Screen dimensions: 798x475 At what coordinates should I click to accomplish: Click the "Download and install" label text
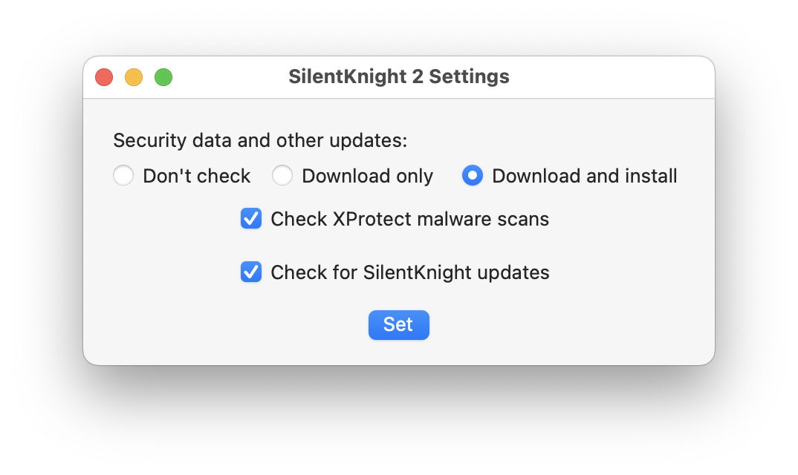click(584, 176)
